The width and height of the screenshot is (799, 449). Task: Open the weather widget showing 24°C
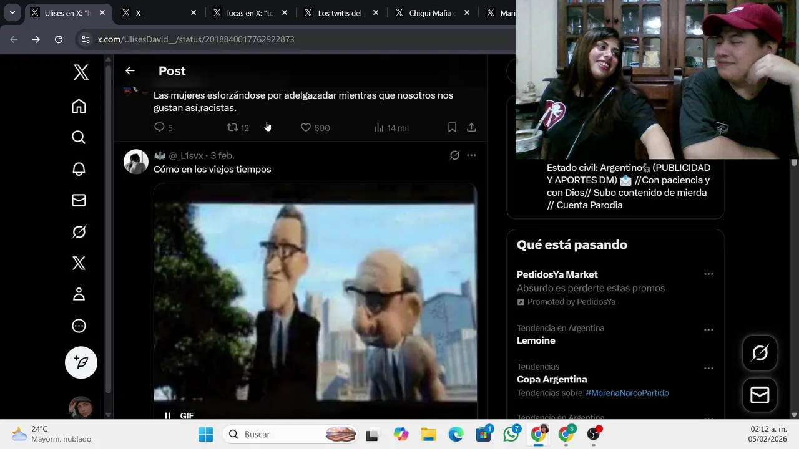point(52,434)
